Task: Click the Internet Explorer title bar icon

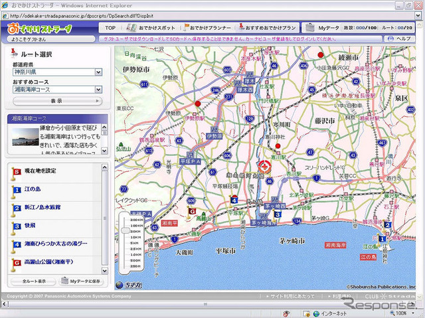Action: tap(5, 5)
